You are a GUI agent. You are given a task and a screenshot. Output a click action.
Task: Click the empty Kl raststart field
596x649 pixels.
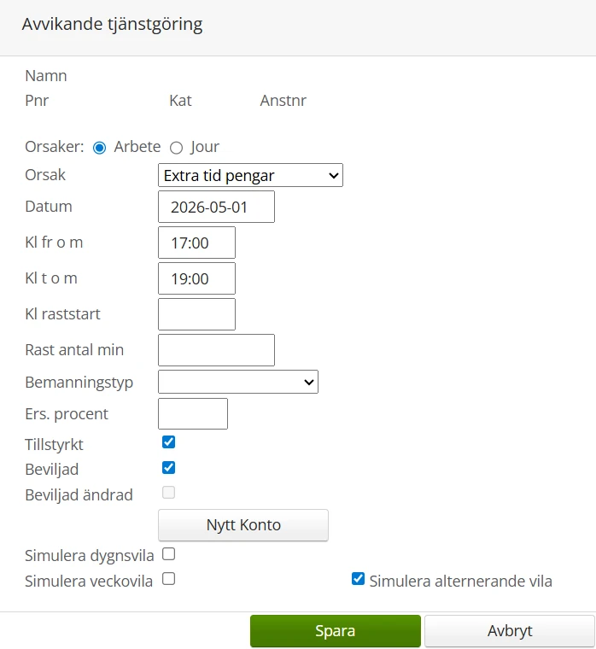[x=197, y=314]
